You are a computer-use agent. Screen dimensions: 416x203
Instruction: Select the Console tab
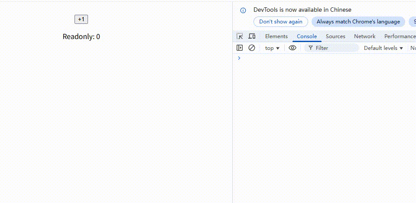tap(307, 36)
